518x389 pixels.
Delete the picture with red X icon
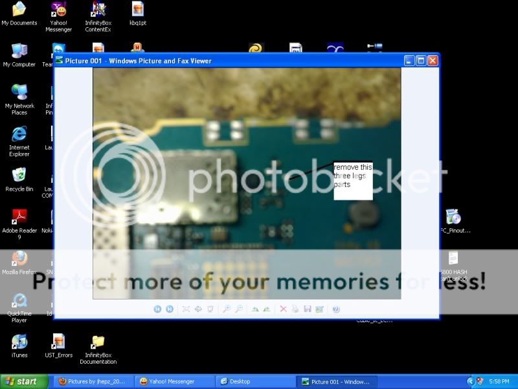[x=283, y=309]
